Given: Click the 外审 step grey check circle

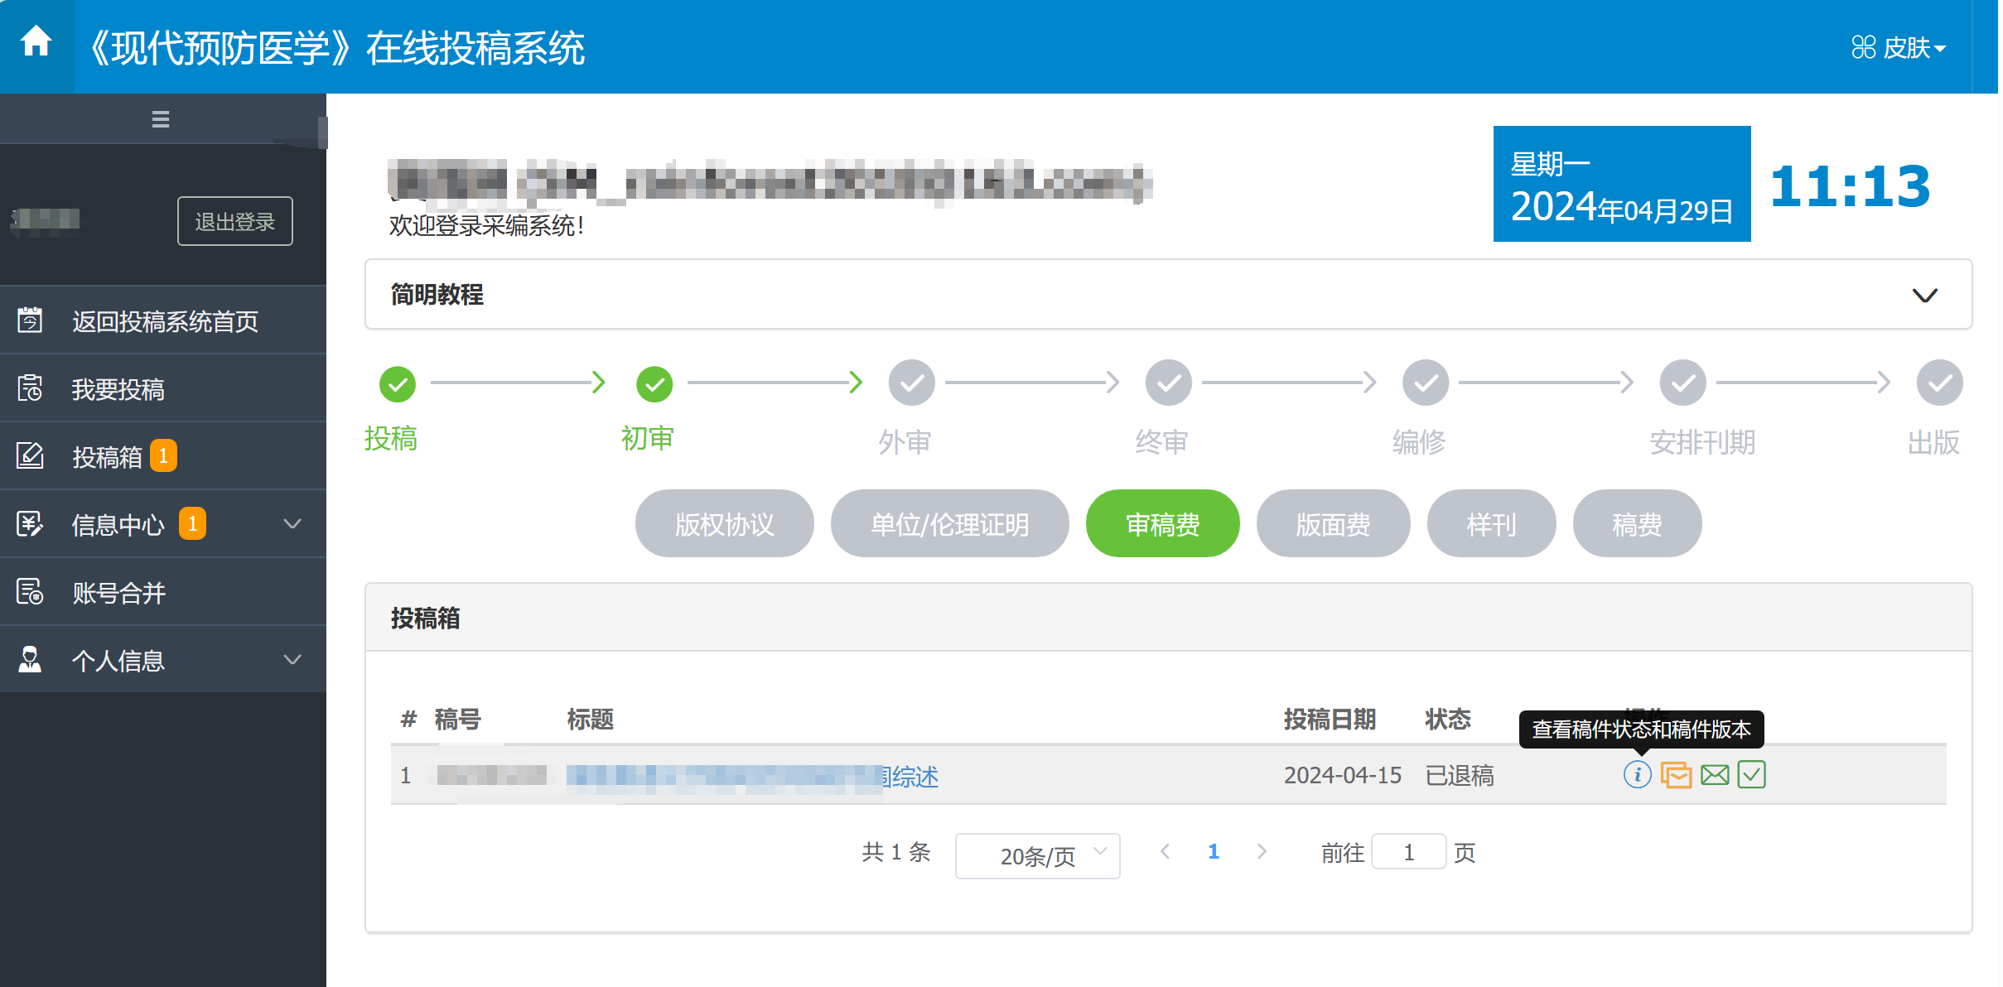Looking at the screenshot, I should tap(911, 383).
